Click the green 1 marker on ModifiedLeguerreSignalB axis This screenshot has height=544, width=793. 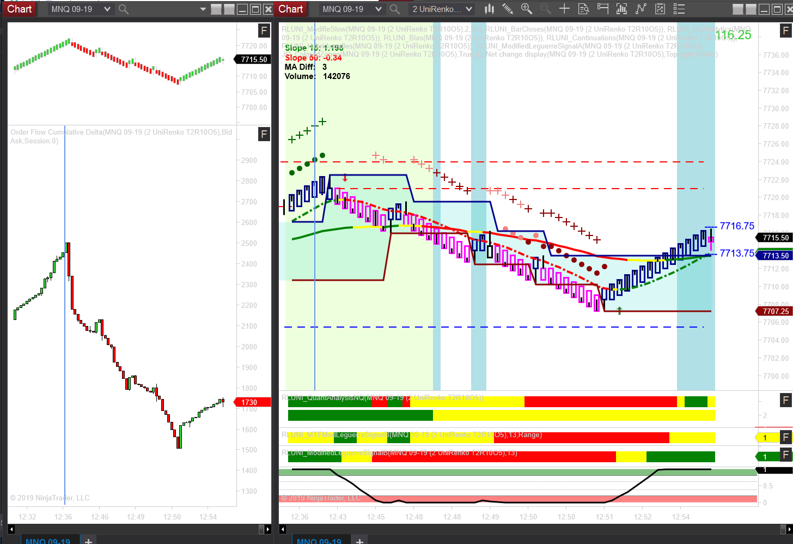pos(767,457)
